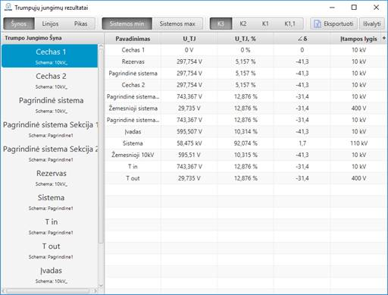
Task: Click the plus icon at table header's right edge
Action: point(384,38)
